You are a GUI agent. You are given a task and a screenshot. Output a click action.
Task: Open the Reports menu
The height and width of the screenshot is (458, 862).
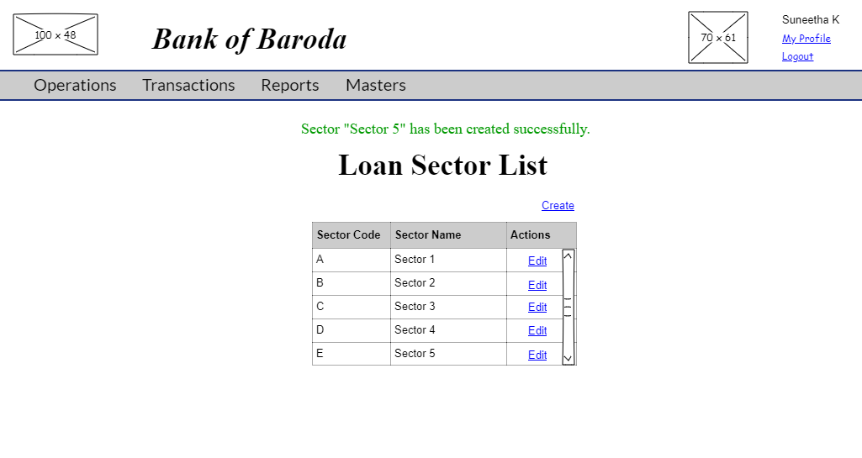[x=290, y=85]
